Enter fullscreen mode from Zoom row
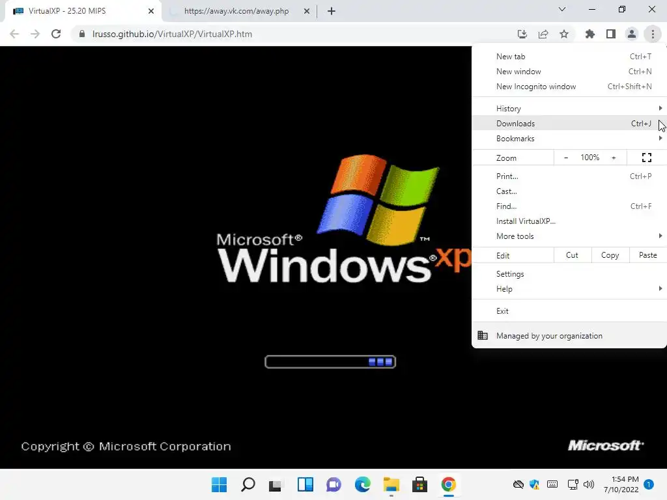 point(647,158)
